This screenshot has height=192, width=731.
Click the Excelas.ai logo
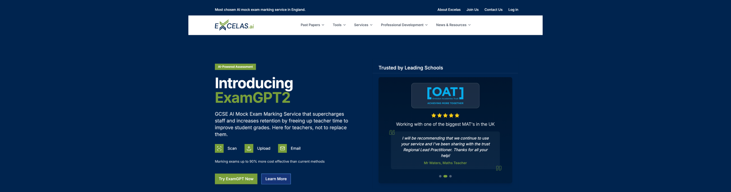234,25
